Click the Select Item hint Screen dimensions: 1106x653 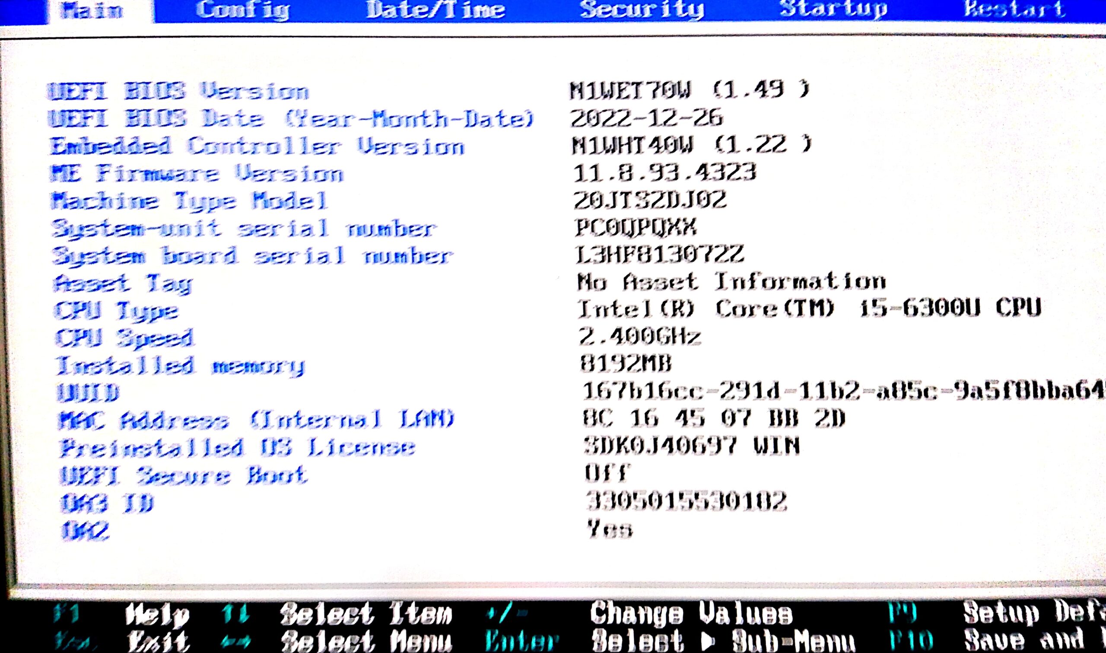(366, 614)
